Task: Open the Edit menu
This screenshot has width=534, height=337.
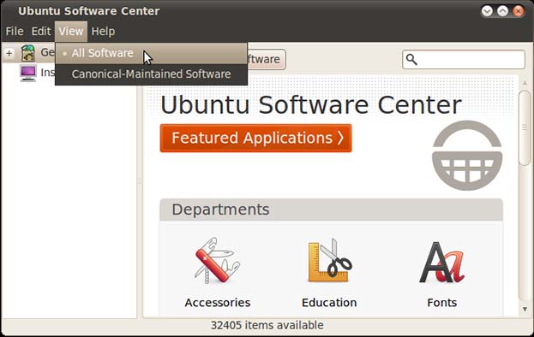Action: tap(41, 32)
